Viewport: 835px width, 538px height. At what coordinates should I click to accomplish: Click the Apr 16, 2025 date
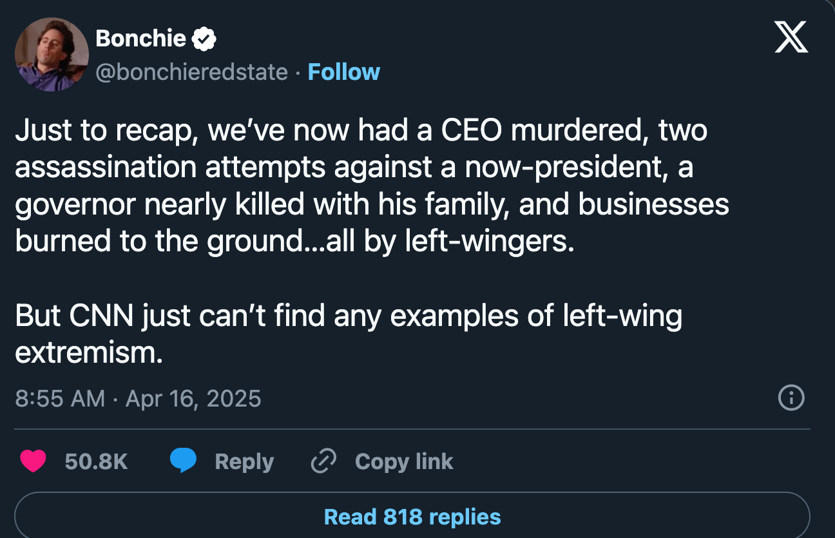193,398
